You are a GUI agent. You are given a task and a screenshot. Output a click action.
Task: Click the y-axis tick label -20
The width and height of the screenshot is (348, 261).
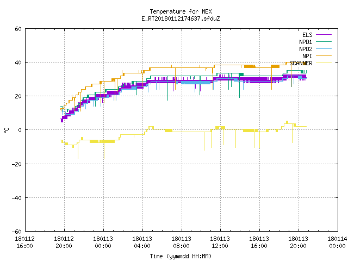(17, 164)
